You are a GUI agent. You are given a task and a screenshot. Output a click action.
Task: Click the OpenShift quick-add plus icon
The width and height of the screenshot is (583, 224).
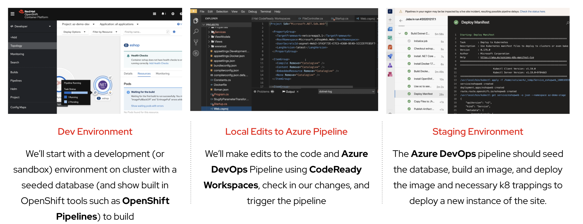(173, 14)
